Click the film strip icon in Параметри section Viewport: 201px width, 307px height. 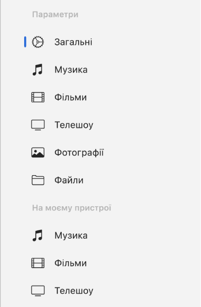[38, 97]
